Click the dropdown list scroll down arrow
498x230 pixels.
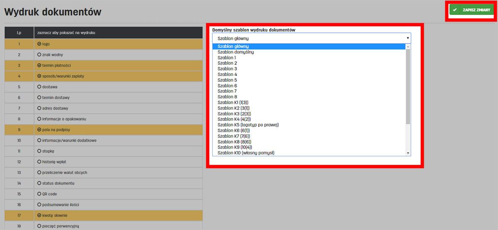[408, 153]
